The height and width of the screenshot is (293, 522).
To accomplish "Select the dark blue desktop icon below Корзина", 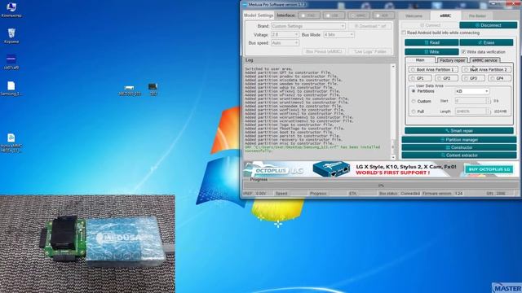I will (x=11, y=62).
